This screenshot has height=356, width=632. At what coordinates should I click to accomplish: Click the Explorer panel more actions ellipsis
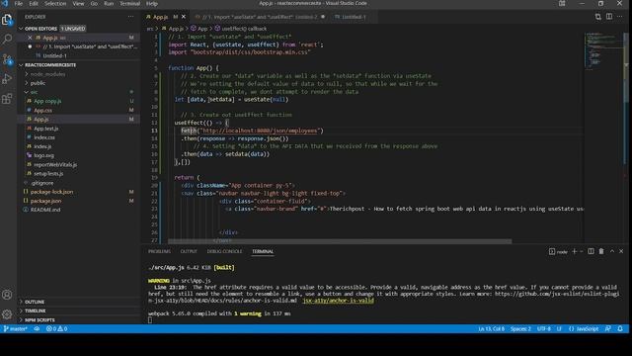coord(130,17)
